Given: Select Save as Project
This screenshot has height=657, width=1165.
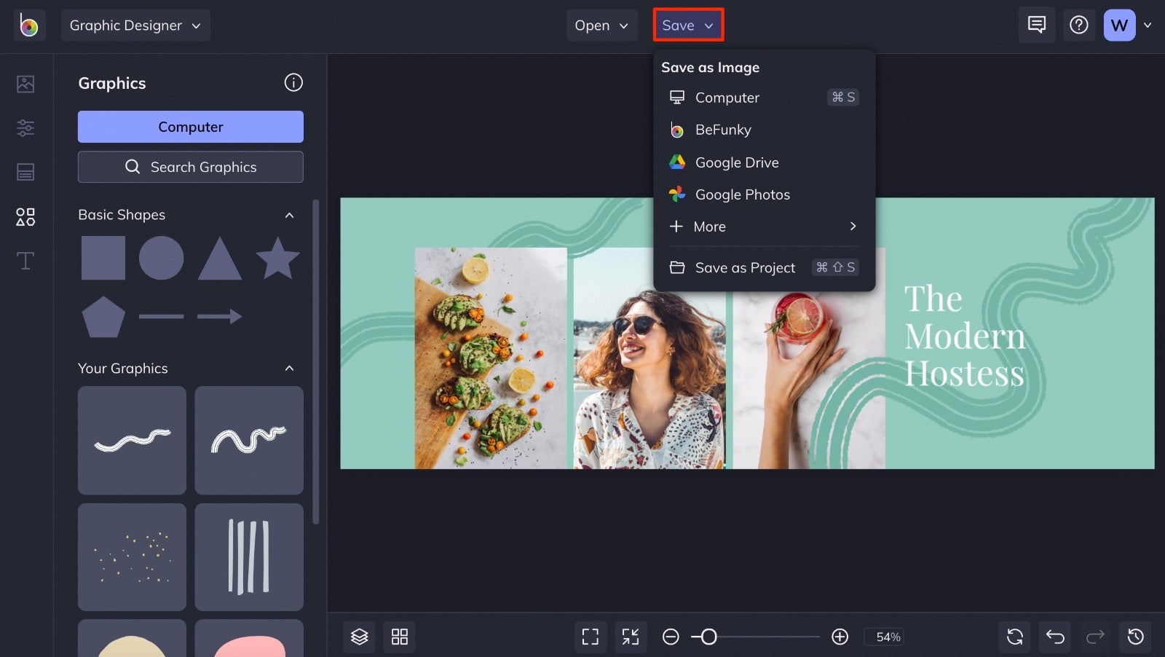Looking at the screenshot, I should pos(745,267).
